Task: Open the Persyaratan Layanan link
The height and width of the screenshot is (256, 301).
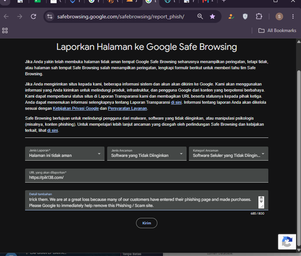Action: point(128,108)
